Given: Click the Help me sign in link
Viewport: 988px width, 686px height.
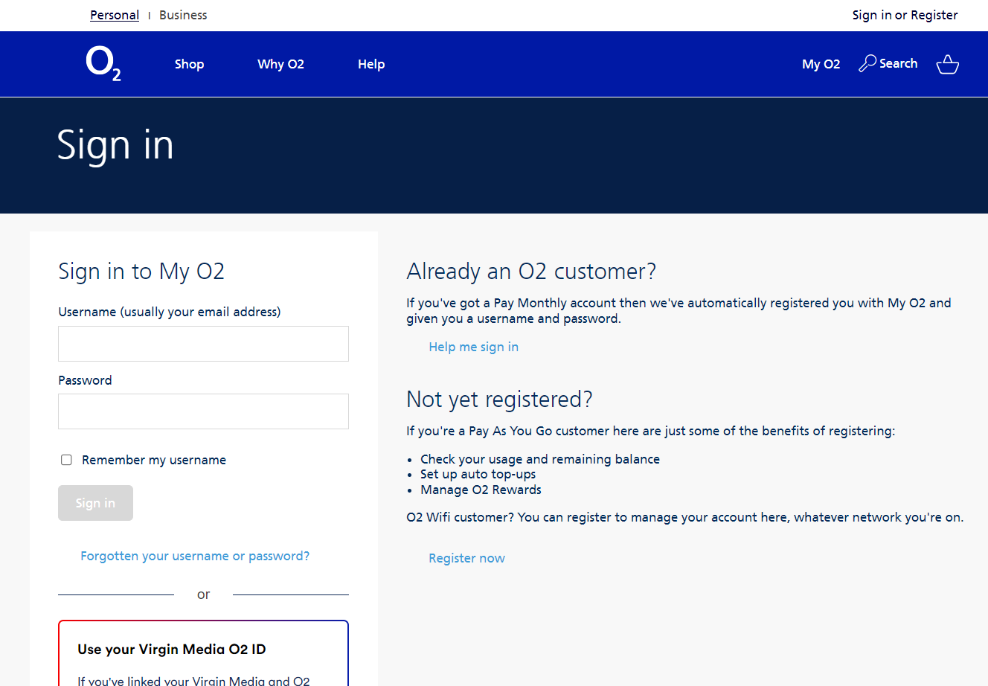Looking at the screenshot, I should (x=473, y=346).
